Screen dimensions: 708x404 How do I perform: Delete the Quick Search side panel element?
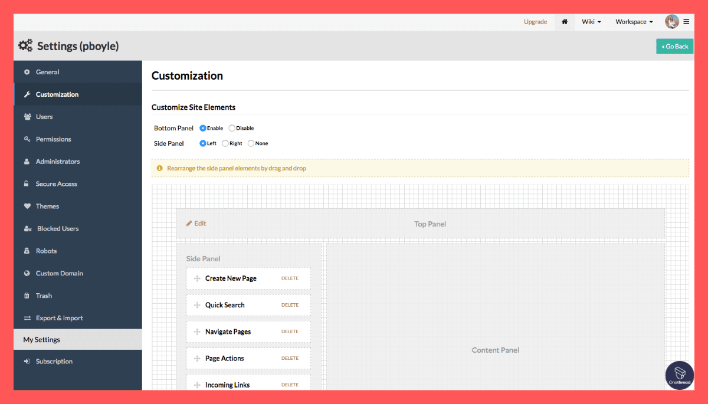pos(290,305)
